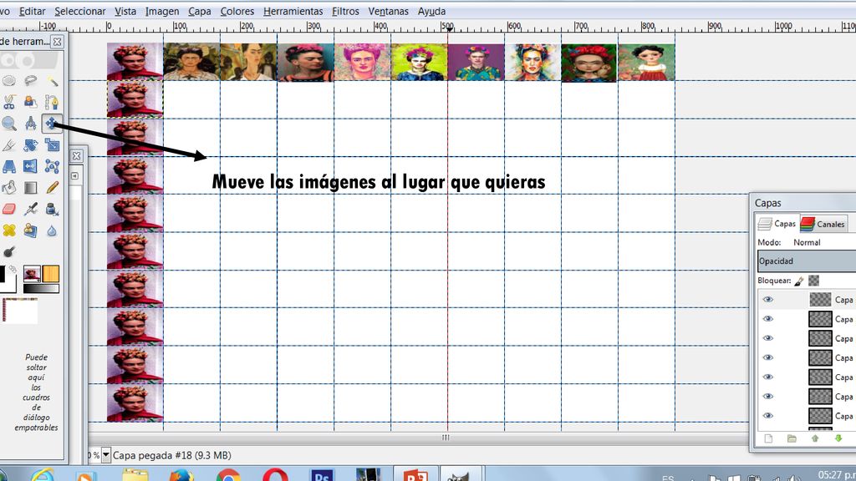This screenshot has height=481, width=856.
Task: Click the active gradient bar in toolbox
Action: [41, 288]
